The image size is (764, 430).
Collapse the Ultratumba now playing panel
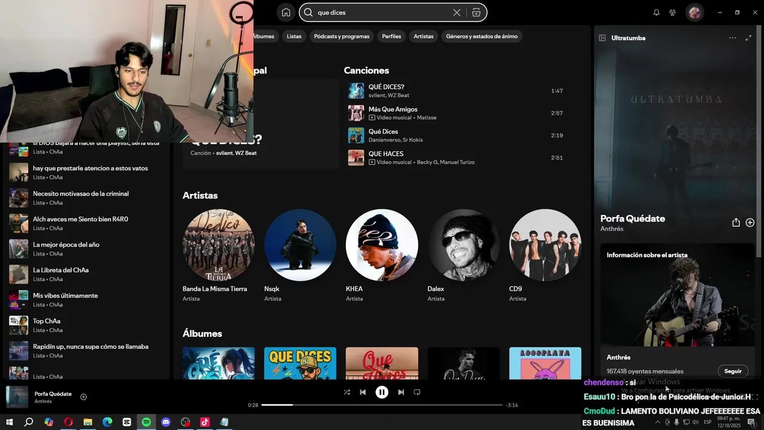coord(602,38)
